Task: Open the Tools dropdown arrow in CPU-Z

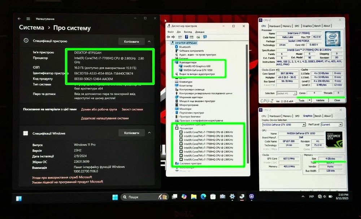Action: click(309, 100)
